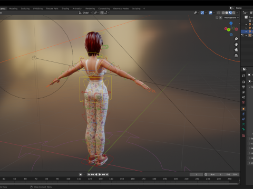Toggle viewport overlays display
Screen dimensions: 253x189
pyautogui.click(x=210, y=13)
